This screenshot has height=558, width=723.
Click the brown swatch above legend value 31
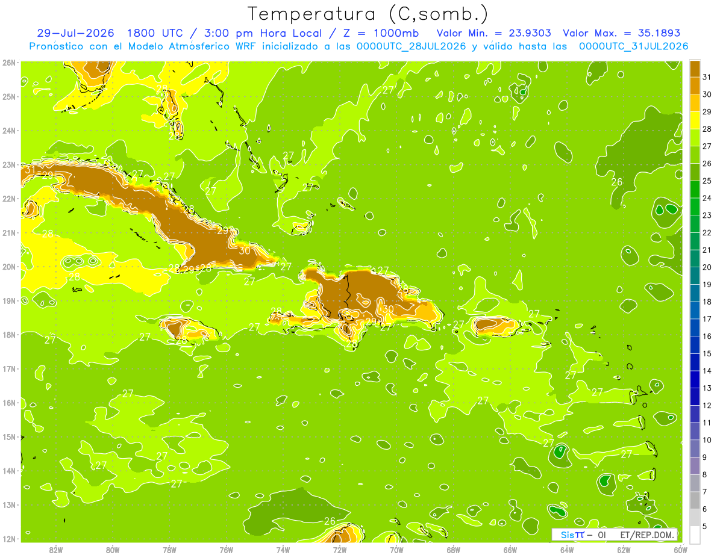point(695,69)
